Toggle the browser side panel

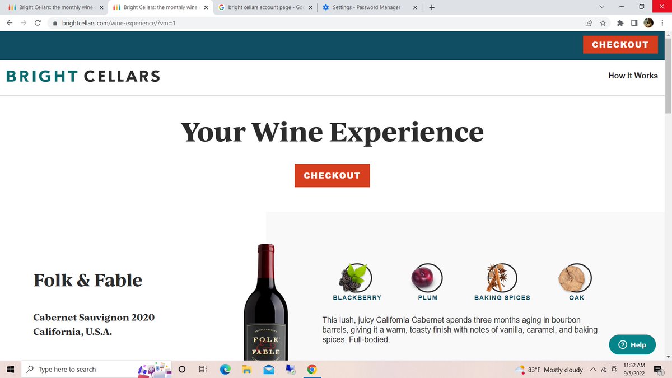click(x=634, y=24)
